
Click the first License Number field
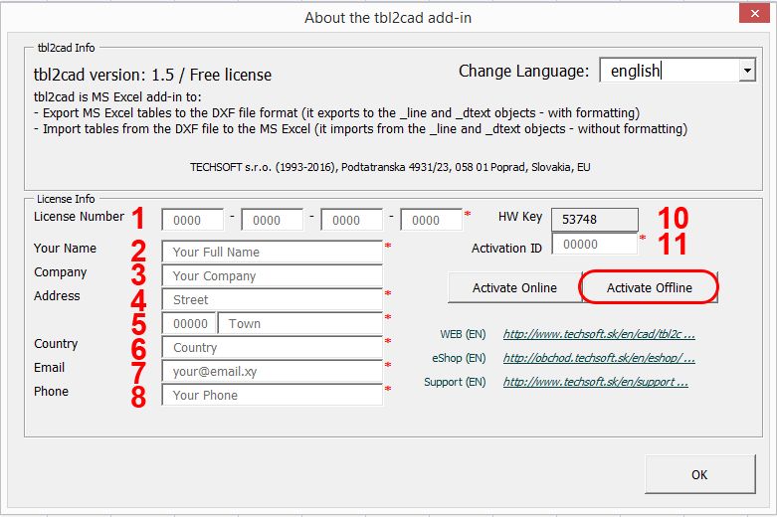192,221
